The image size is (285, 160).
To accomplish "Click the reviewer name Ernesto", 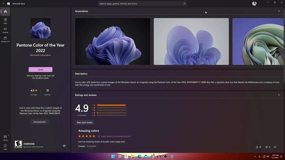I will [x=82, y=146].
